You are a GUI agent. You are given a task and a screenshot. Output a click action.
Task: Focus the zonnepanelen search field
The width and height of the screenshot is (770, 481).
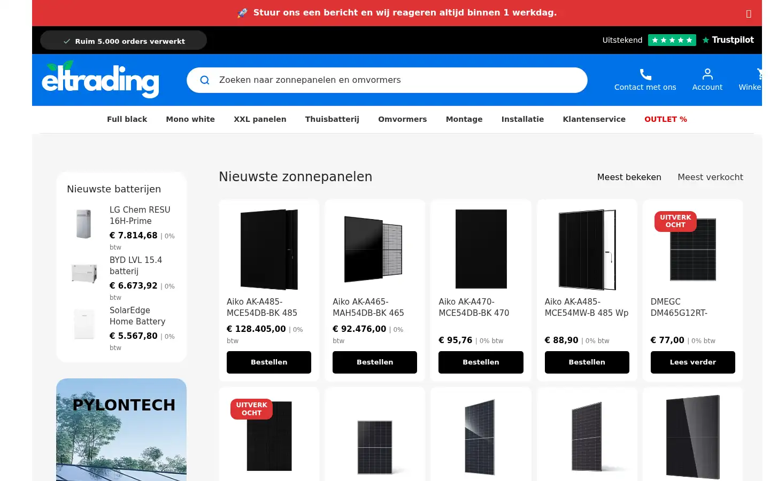click(x=387, y=80)
